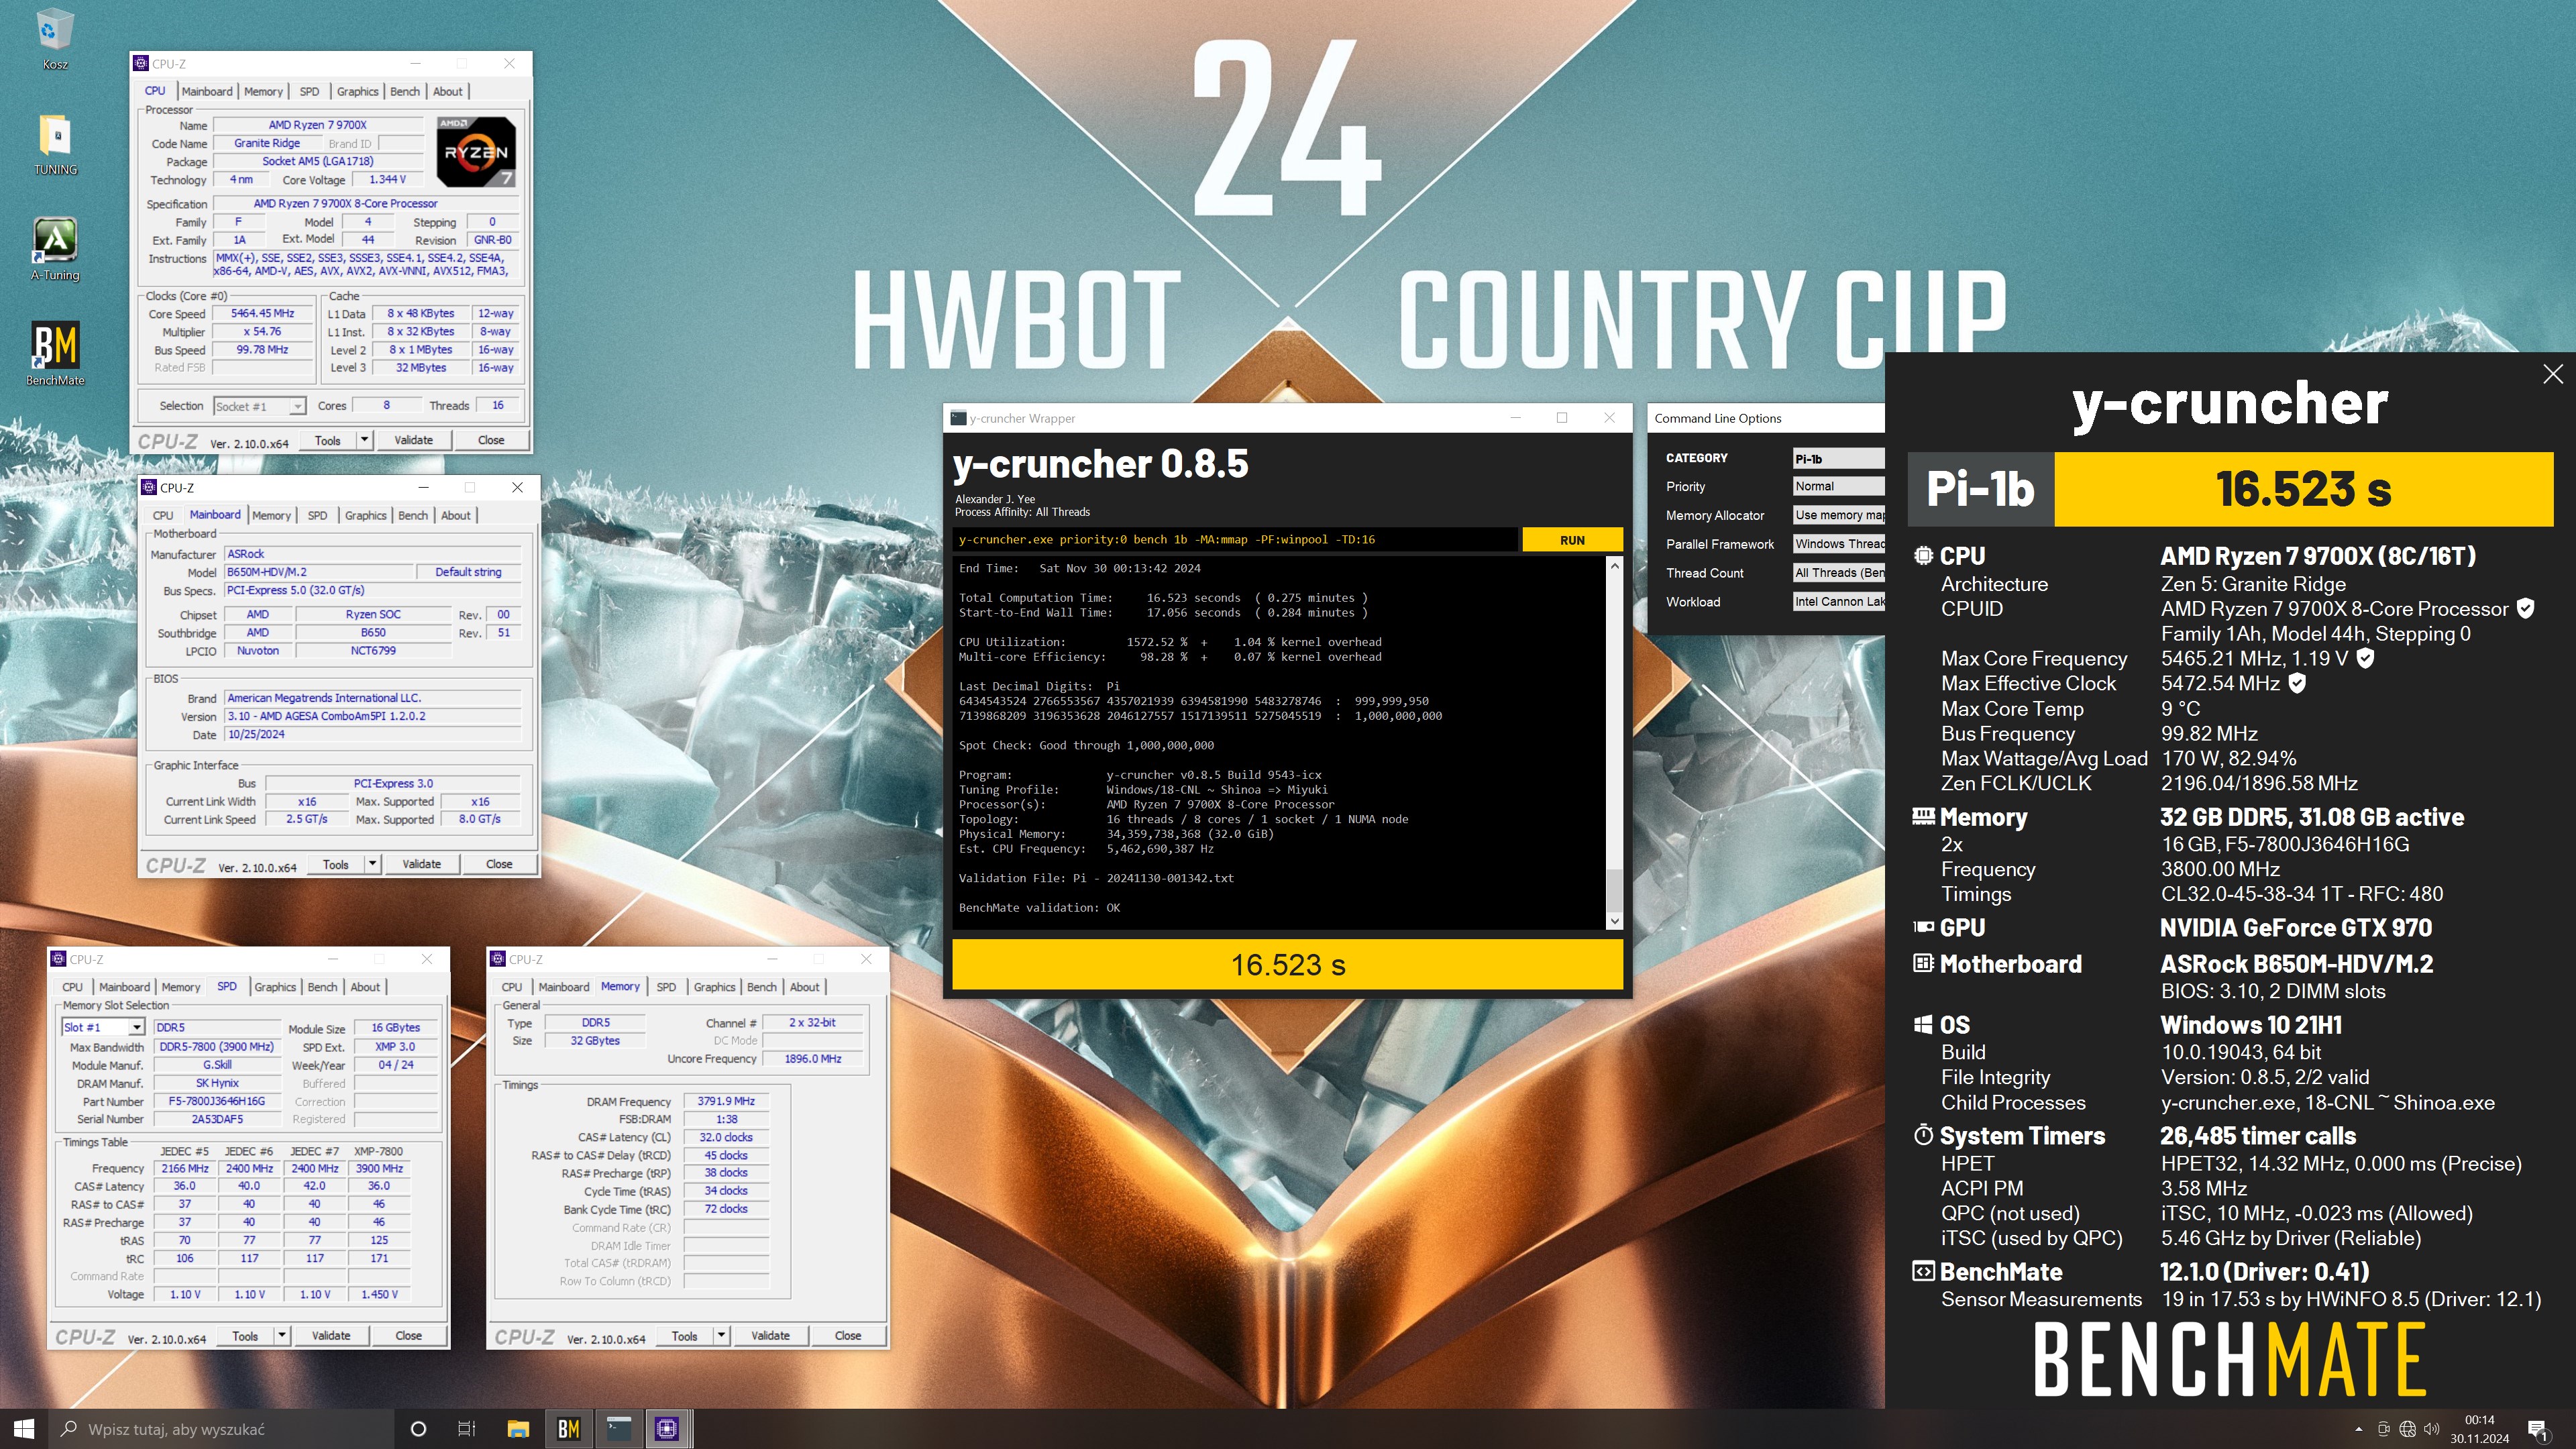This screenshot has height=1449, width=2576.
Task: Open the Windows Start menu
Action: point(24,1429)
